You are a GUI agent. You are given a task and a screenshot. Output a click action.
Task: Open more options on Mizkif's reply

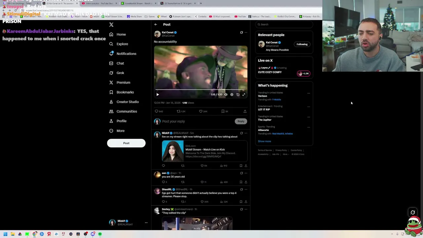pyautogui.click(x=246, y=133)
